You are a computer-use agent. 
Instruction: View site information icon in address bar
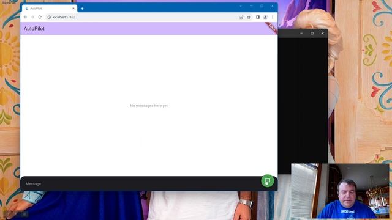[49, 17]
